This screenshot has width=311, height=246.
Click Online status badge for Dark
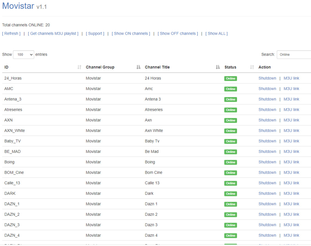pyautogui.click(x=231, y=194)
